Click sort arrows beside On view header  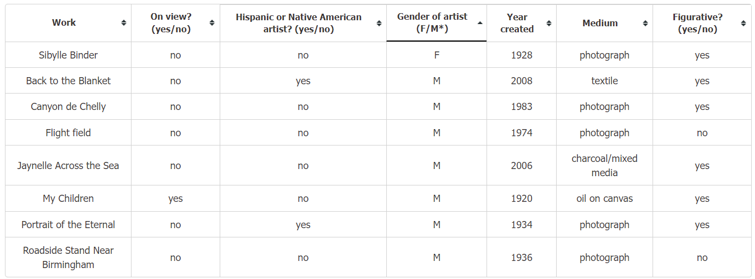[212, 23]
